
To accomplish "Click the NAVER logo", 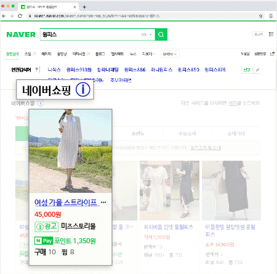I will 21,34.
